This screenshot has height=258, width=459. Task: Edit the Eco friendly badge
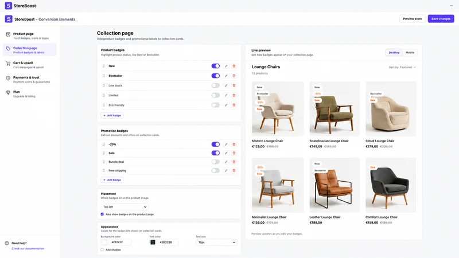(225, 105)
